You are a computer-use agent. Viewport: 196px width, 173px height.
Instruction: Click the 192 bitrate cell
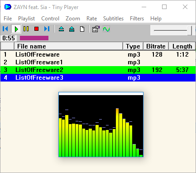(157, 70)
